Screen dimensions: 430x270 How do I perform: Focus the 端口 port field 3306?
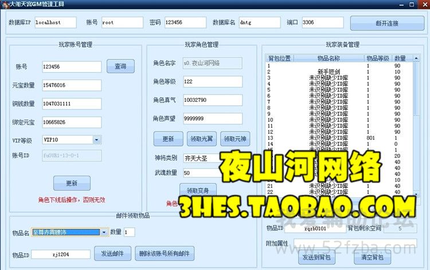323,22
